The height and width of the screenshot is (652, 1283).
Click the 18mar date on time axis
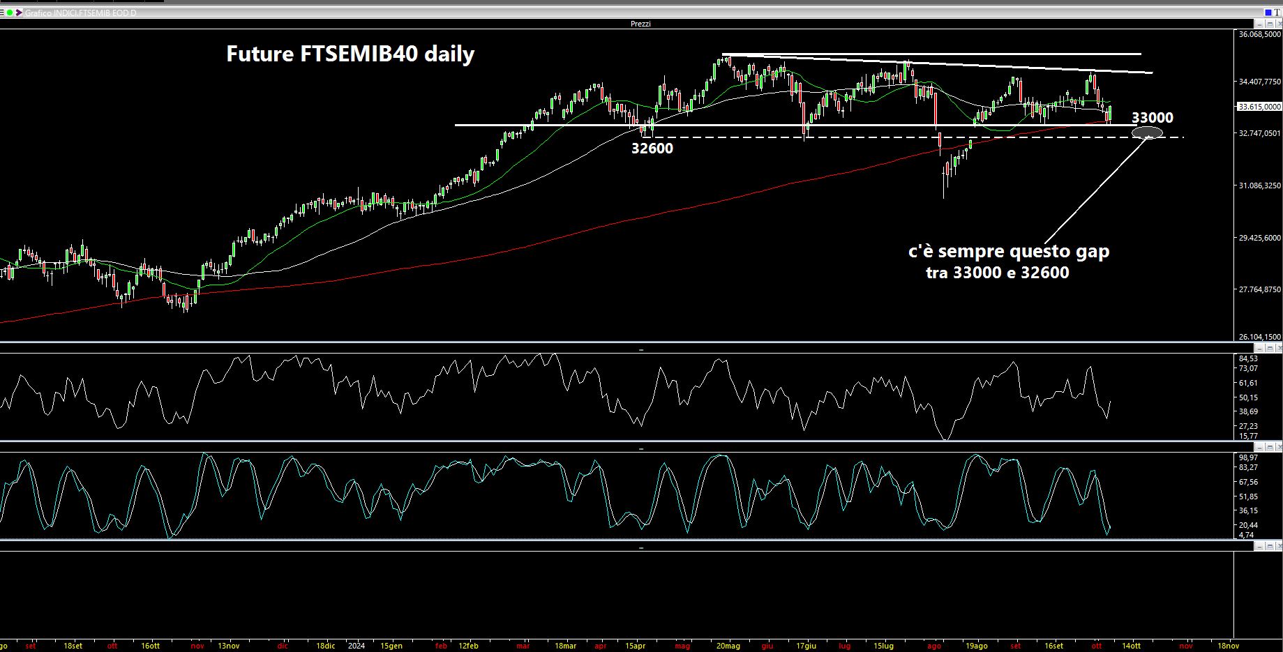tap(566, 646)
